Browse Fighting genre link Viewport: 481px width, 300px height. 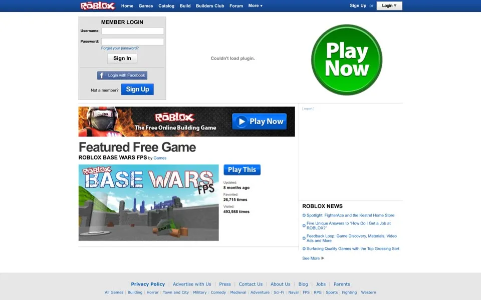point(349,292)
